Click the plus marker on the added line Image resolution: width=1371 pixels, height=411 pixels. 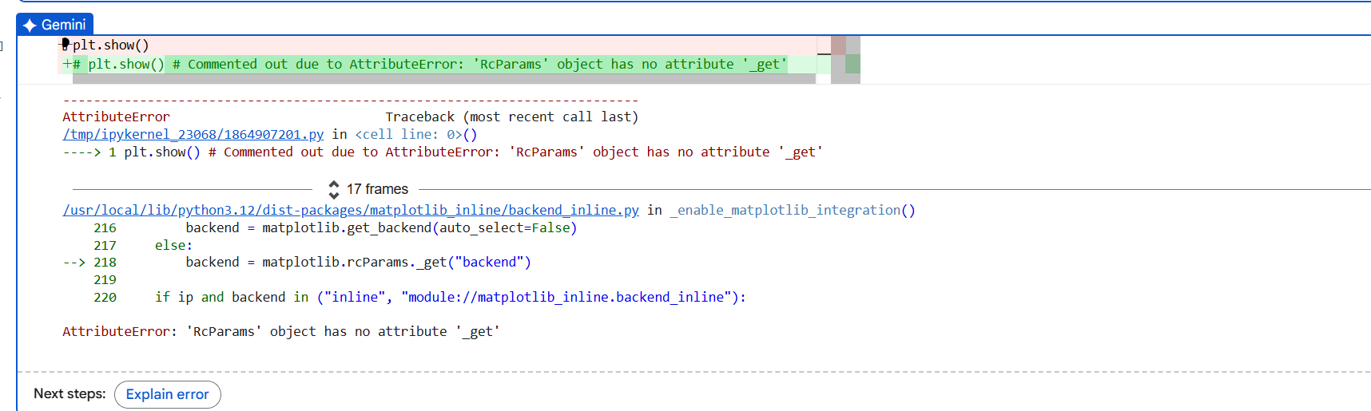coord(67,65)
